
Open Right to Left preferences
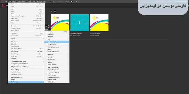57,82
